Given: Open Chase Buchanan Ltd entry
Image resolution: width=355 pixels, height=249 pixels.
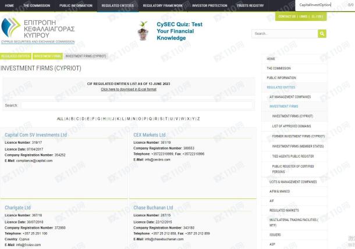Looking at the screenshot, I should 153,208.
